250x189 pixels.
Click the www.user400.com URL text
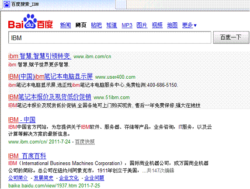pos(115,77)
